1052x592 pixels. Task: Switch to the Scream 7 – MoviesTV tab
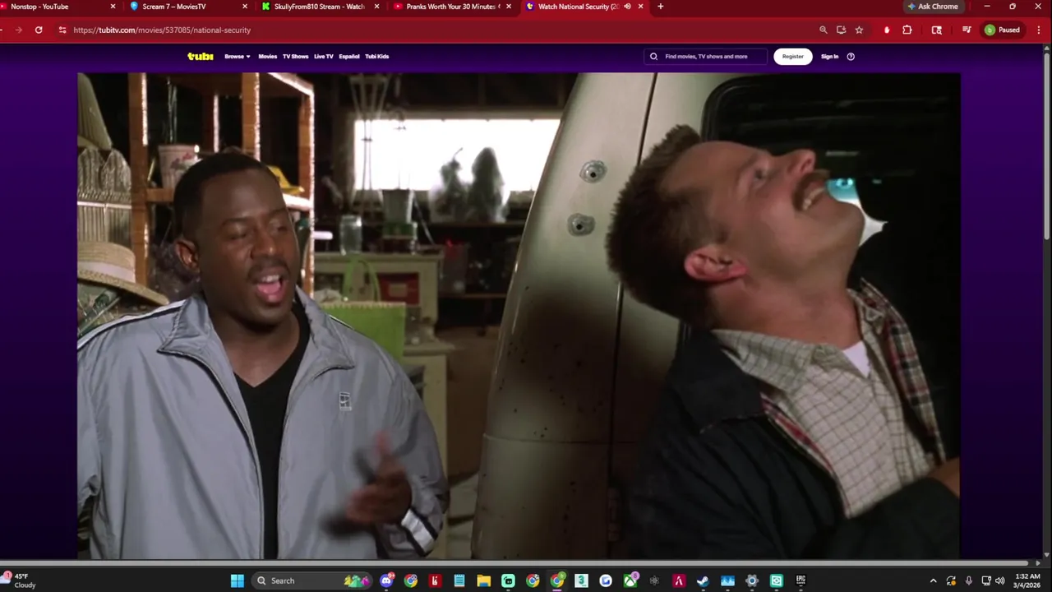187,7
